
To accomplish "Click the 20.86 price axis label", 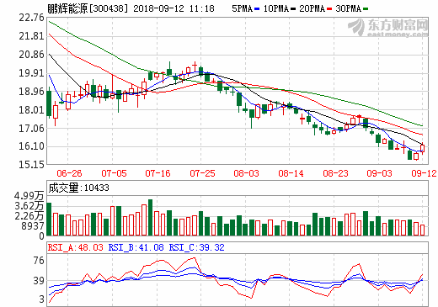I will coord(32,55).
